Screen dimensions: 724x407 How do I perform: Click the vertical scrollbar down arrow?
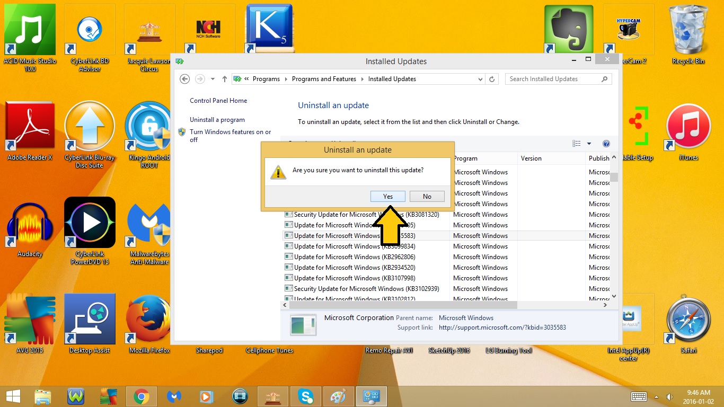(x=614, y=296)
